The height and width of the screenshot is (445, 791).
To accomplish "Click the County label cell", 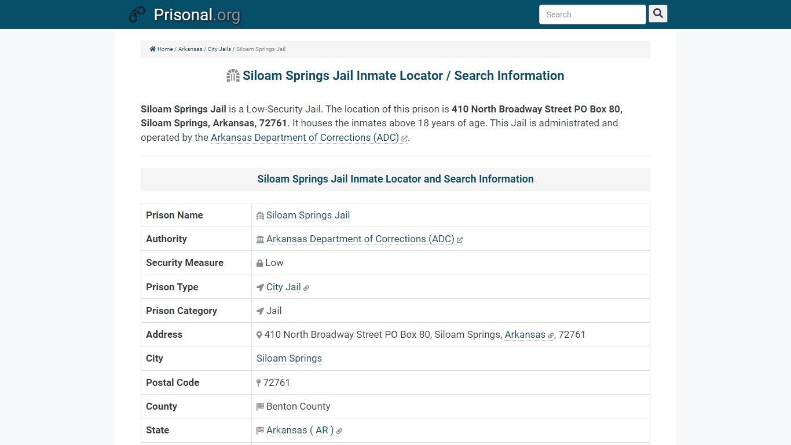I will [x=196, y=406].
